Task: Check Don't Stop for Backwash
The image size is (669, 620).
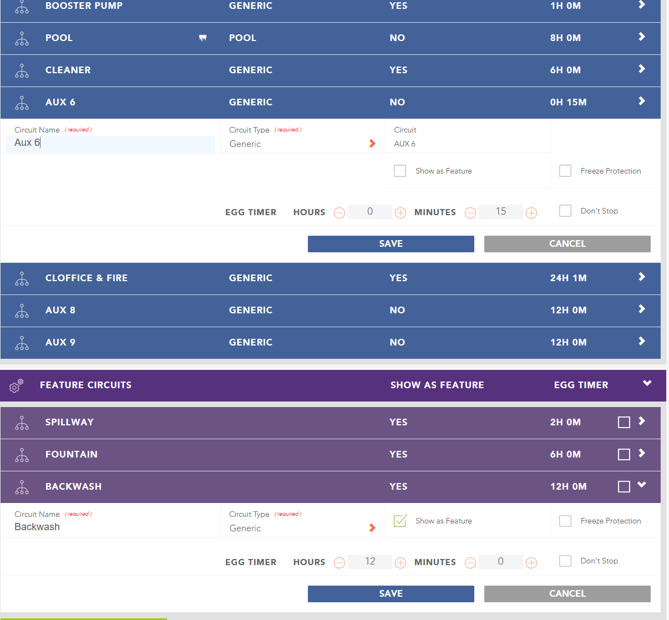Action: [565, 561]
